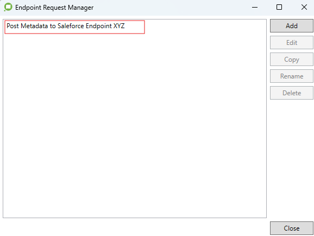Image resolution: width=314 pixels, height=236 pixels.
Task: Rename the selected endpoint request
Action: tap(292, 76)
